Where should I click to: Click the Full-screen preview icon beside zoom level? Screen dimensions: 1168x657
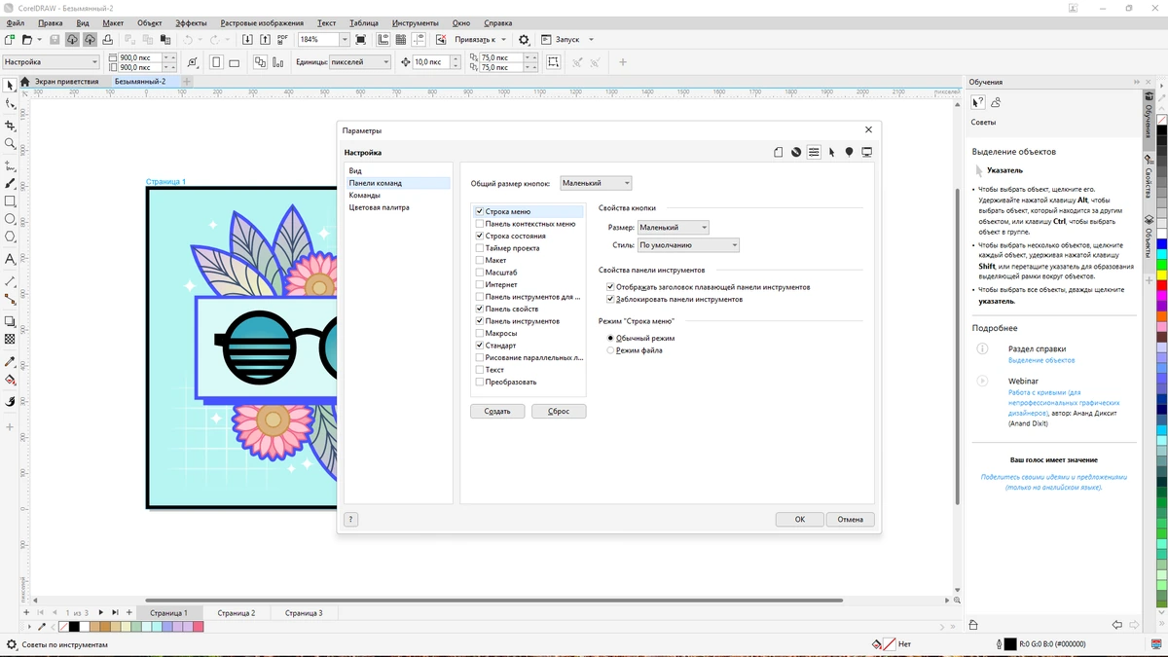(x=361, y=40)
